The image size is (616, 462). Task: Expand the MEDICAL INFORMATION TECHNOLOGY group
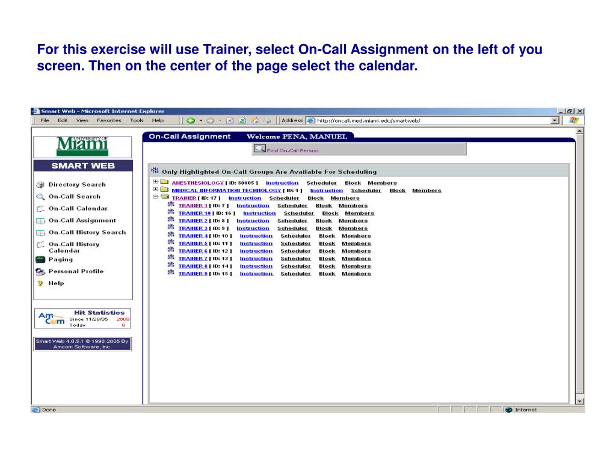(156, 189)
